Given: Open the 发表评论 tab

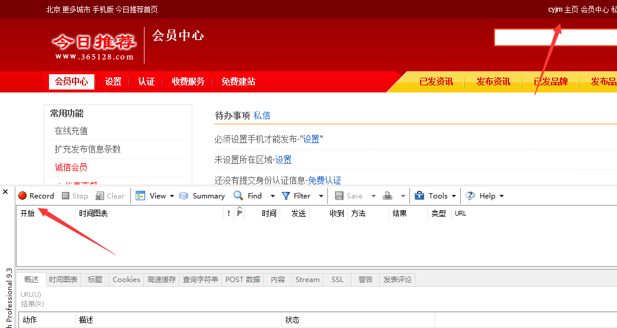Looking at the screenshot, I should pyautogui.click(x=398, y=279).
